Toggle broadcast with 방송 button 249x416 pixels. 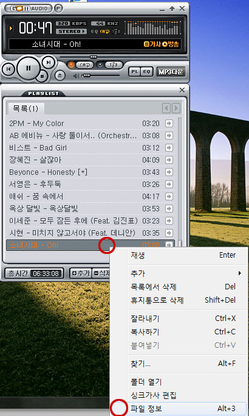click(171, 44)
